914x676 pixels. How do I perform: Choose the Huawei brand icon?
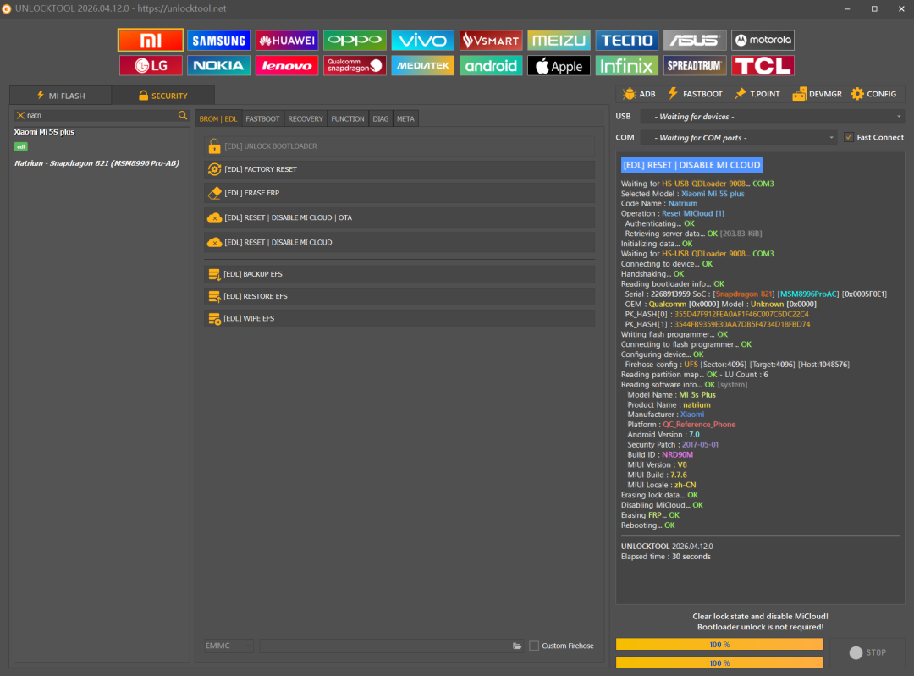point(287,41)
